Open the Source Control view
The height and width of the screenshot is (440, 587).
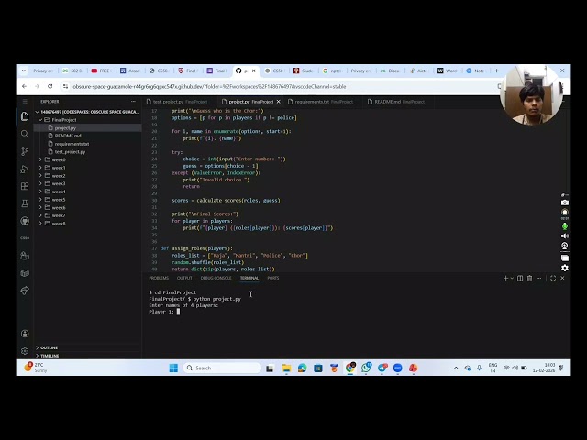pos(25,151)
